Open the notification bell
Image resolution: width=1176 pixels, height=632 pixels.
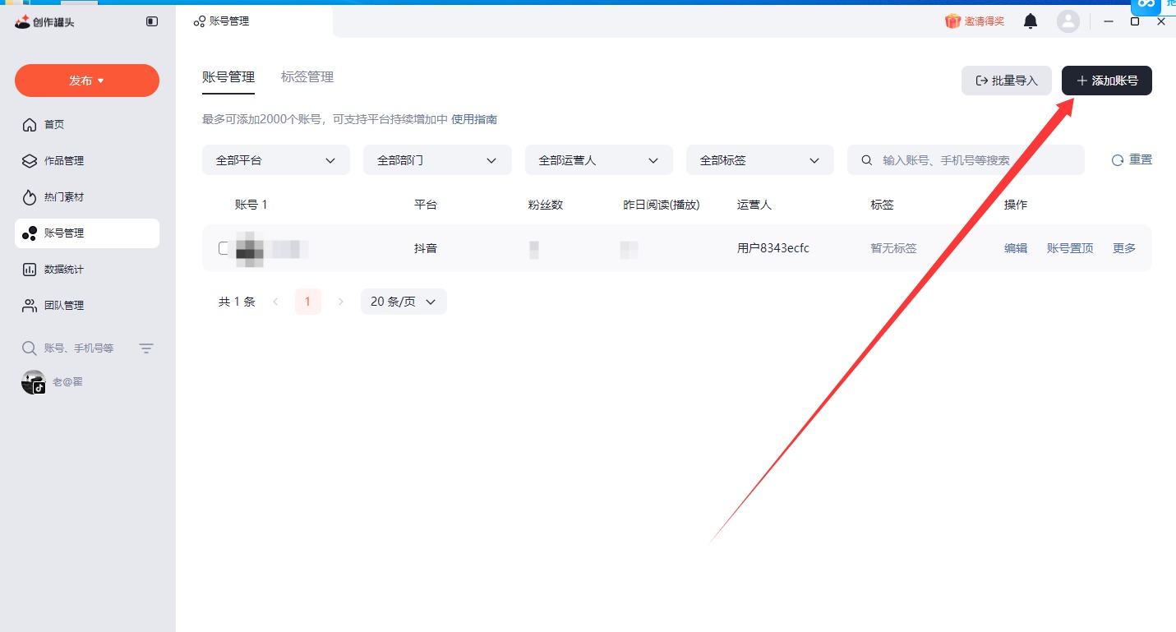[x=1030, y=21]
